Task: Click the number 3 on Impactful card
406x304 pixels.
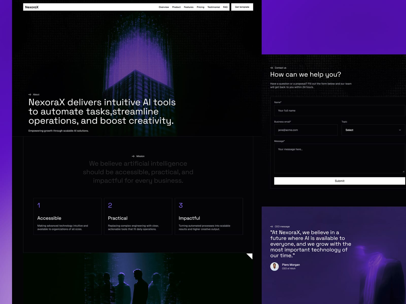Action: coord(181,205)
